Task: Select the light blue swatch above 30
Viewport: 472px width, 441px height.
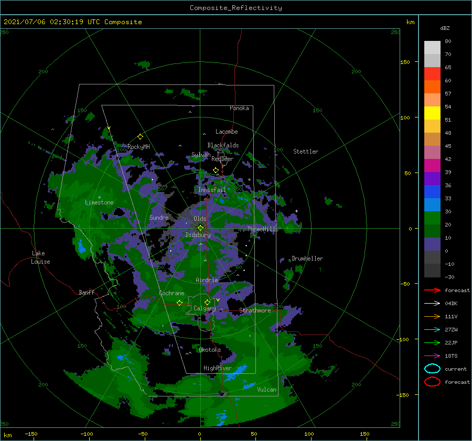Action: (432, 205)
